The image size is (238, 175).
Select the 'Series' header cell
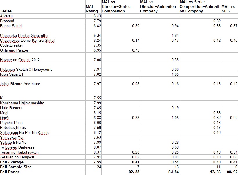pyautogui.click(x=43, y=7)
